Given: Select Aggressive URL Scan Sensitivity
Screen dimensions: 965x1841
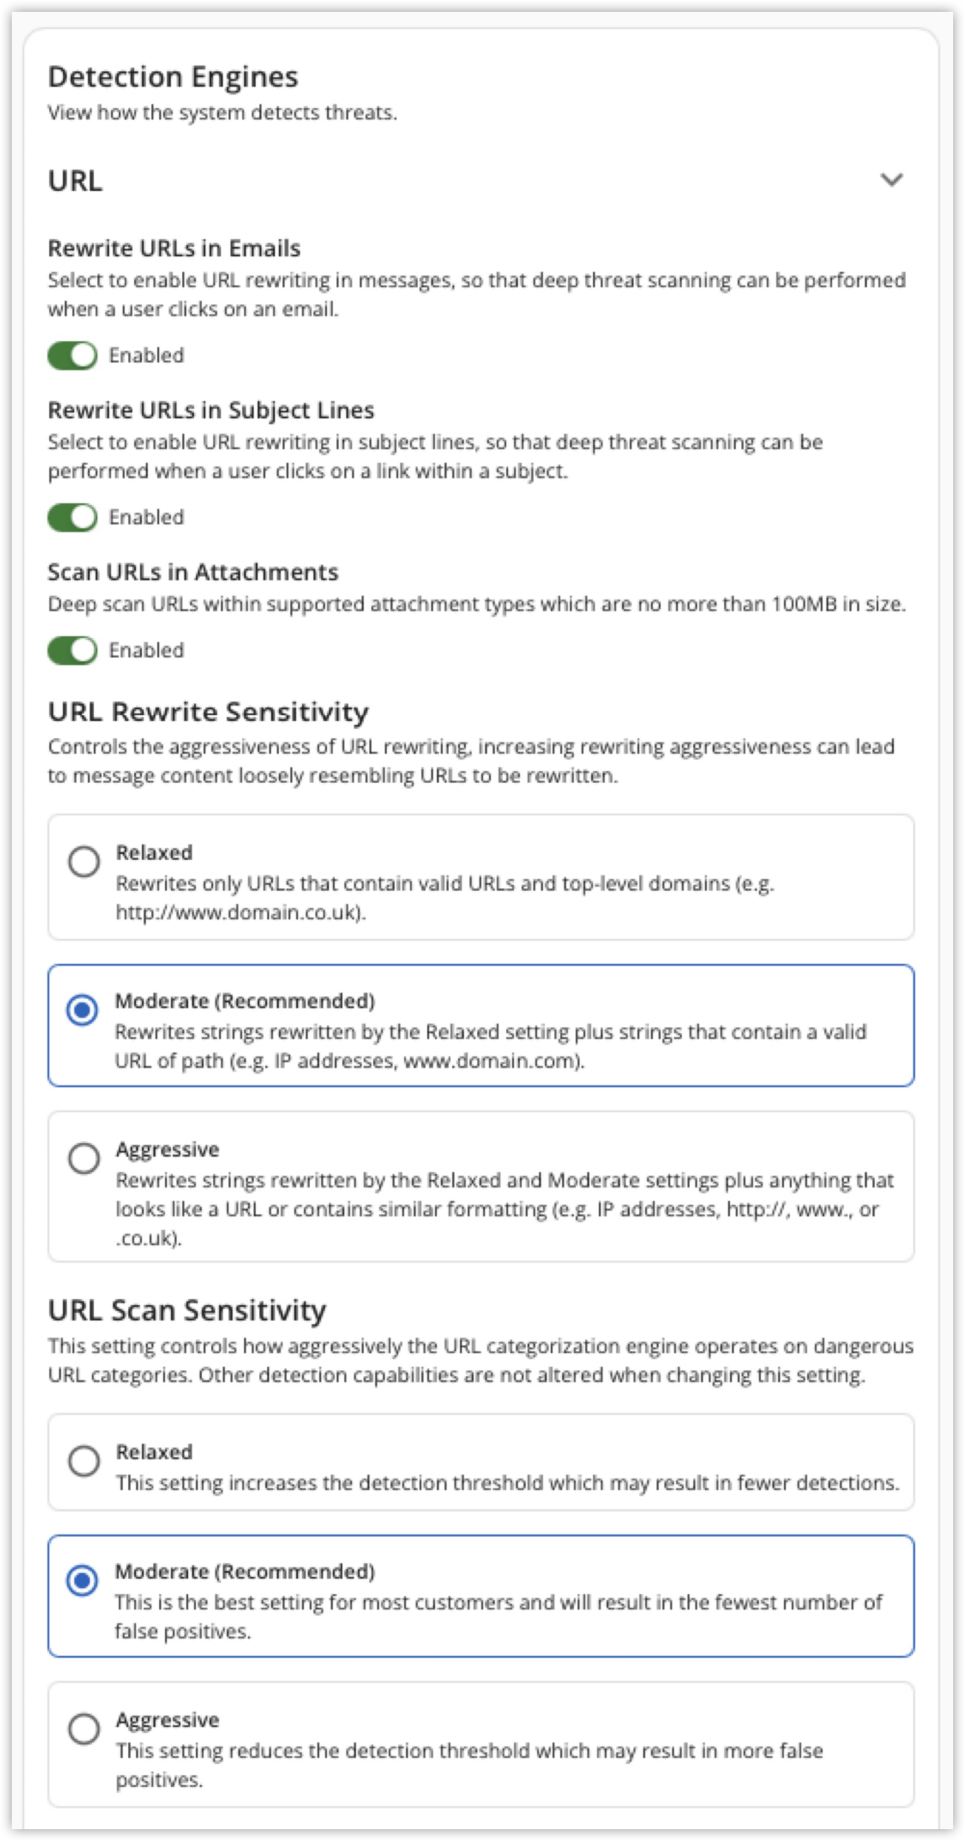Looking at the screenshot, I should coord(84,1728).
